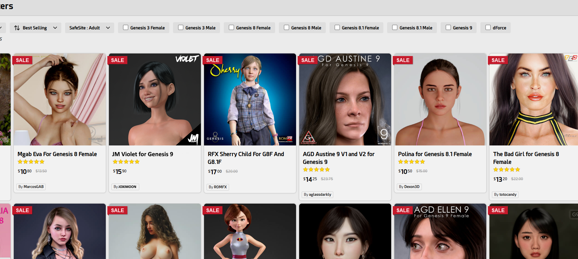Image resolution: width=578 pixels, height=259 pixels.
Task: Tick the Genesis 8 Male checkbox
Action: [x=286, y=28]
